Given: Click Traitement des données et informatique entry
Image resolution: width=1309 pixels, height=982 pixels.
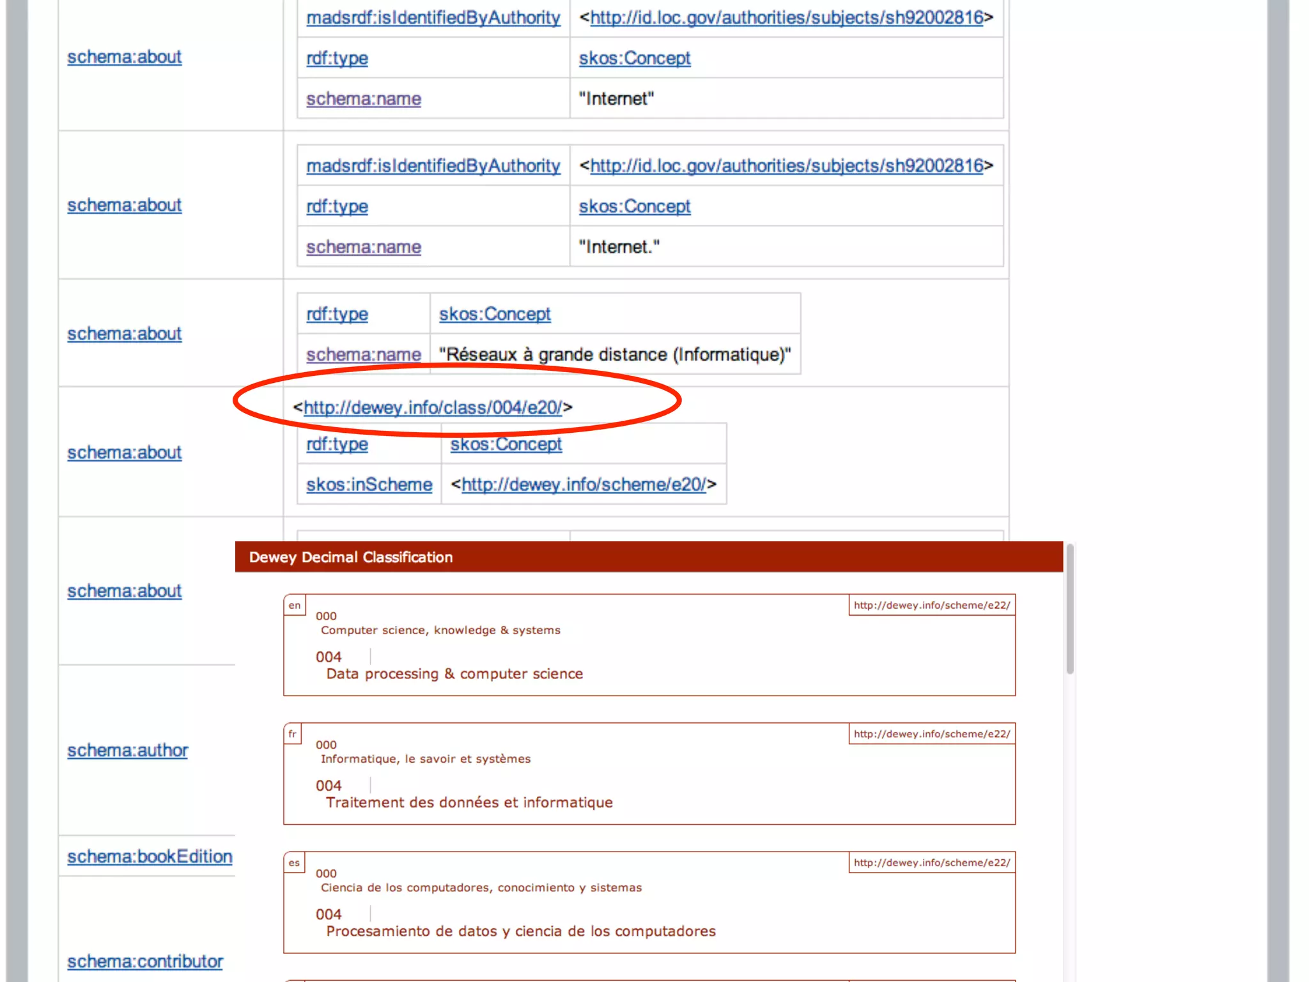Looking at the screenshot, I should coord(469,802).
